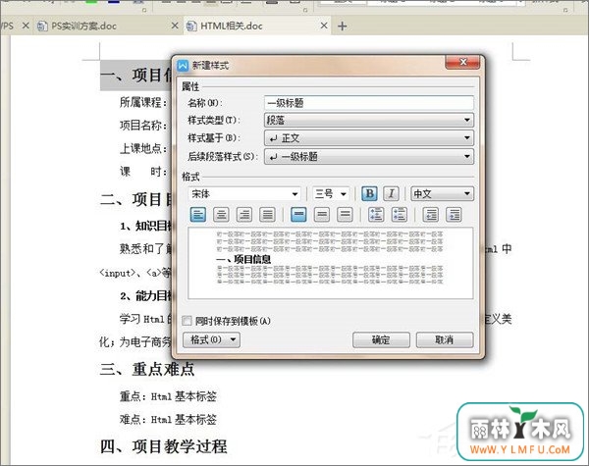Click the 确定 button

click(381, 339)
